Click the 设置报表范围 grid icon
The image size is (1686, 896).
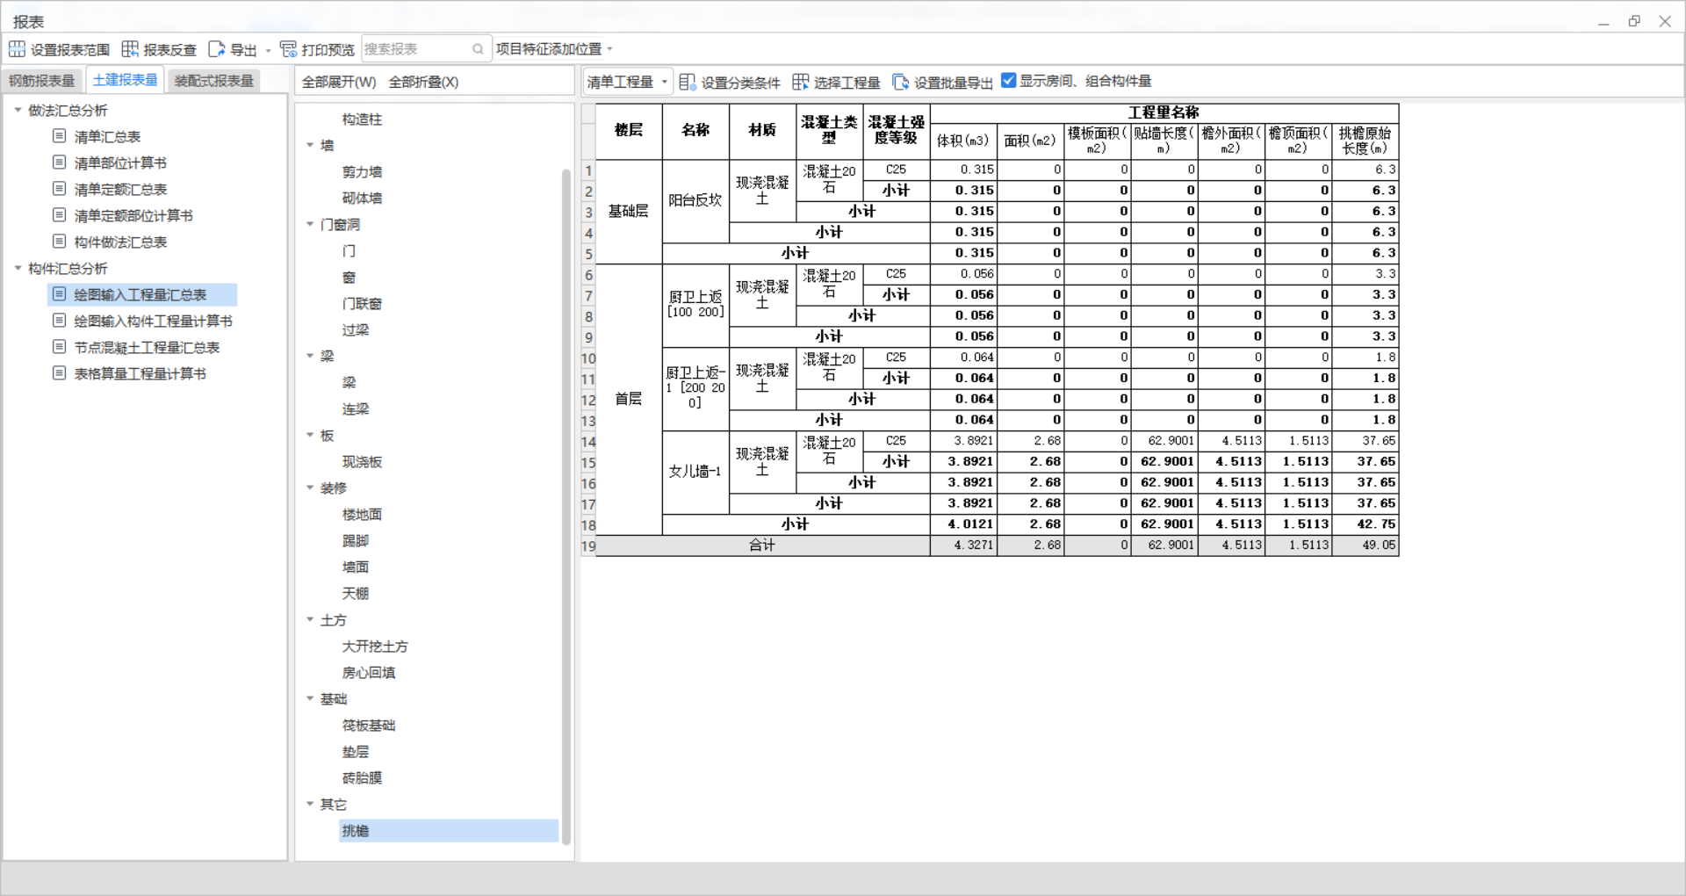click(x=17, y=49)
